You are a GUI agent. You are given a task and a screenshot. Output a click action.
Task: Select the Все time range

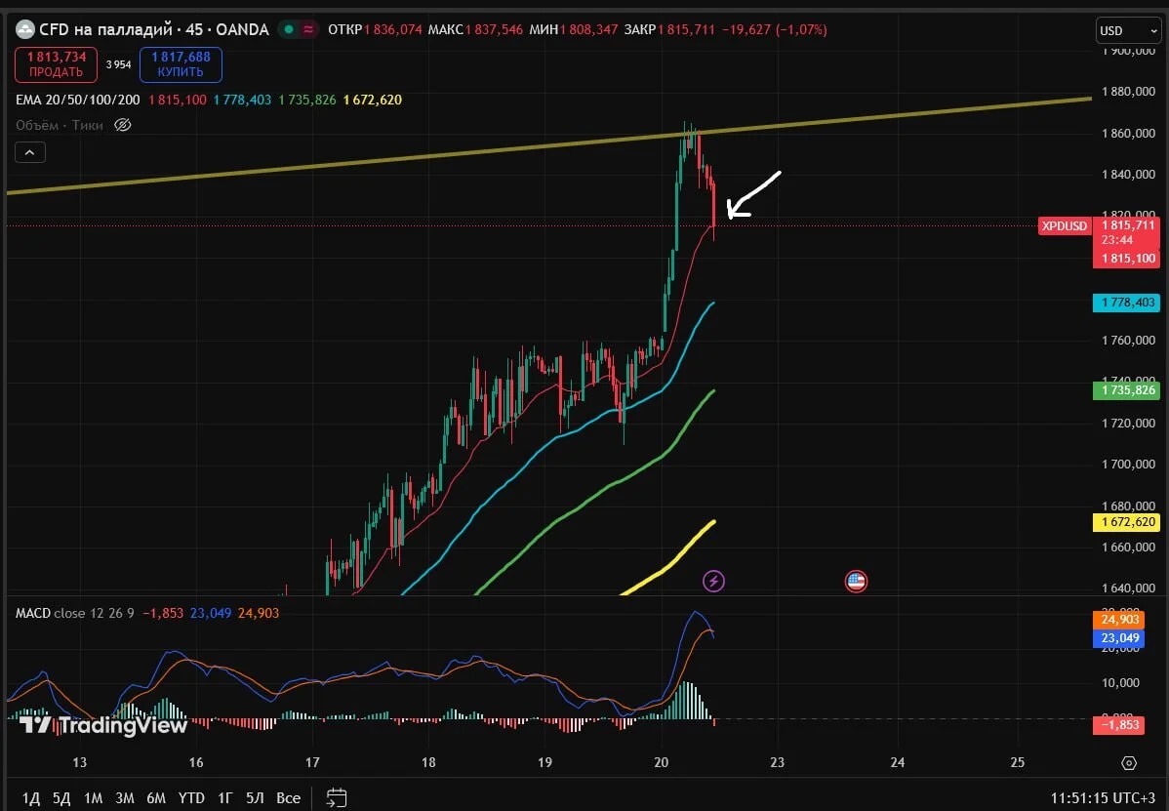pos(289,797)
